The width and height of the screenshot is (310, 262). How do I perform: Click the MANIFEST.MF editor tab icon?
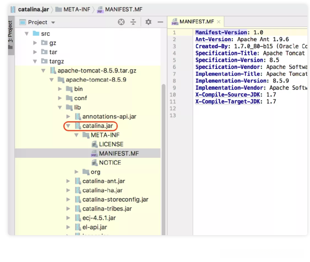[175, 21]
